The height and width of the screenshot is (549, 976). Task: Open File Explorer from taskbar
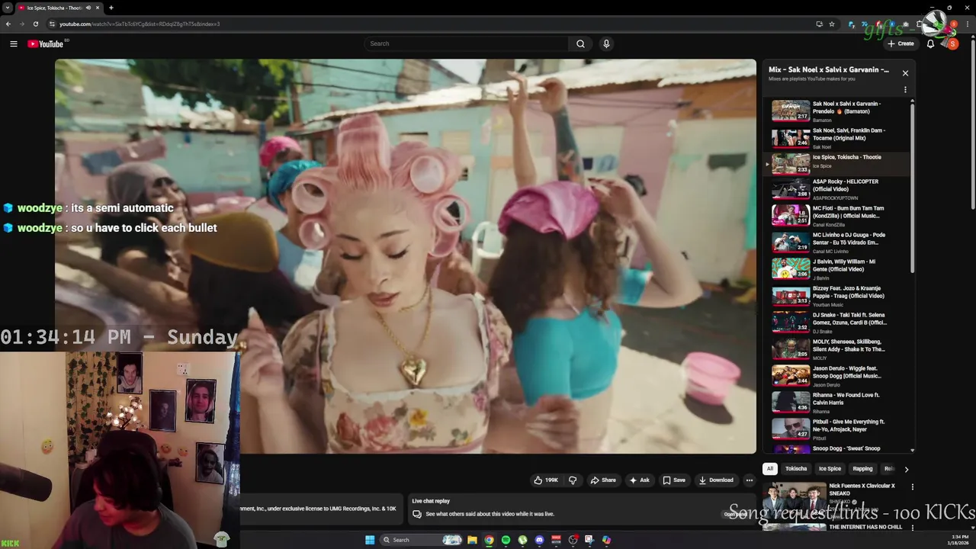pos(472,540)
